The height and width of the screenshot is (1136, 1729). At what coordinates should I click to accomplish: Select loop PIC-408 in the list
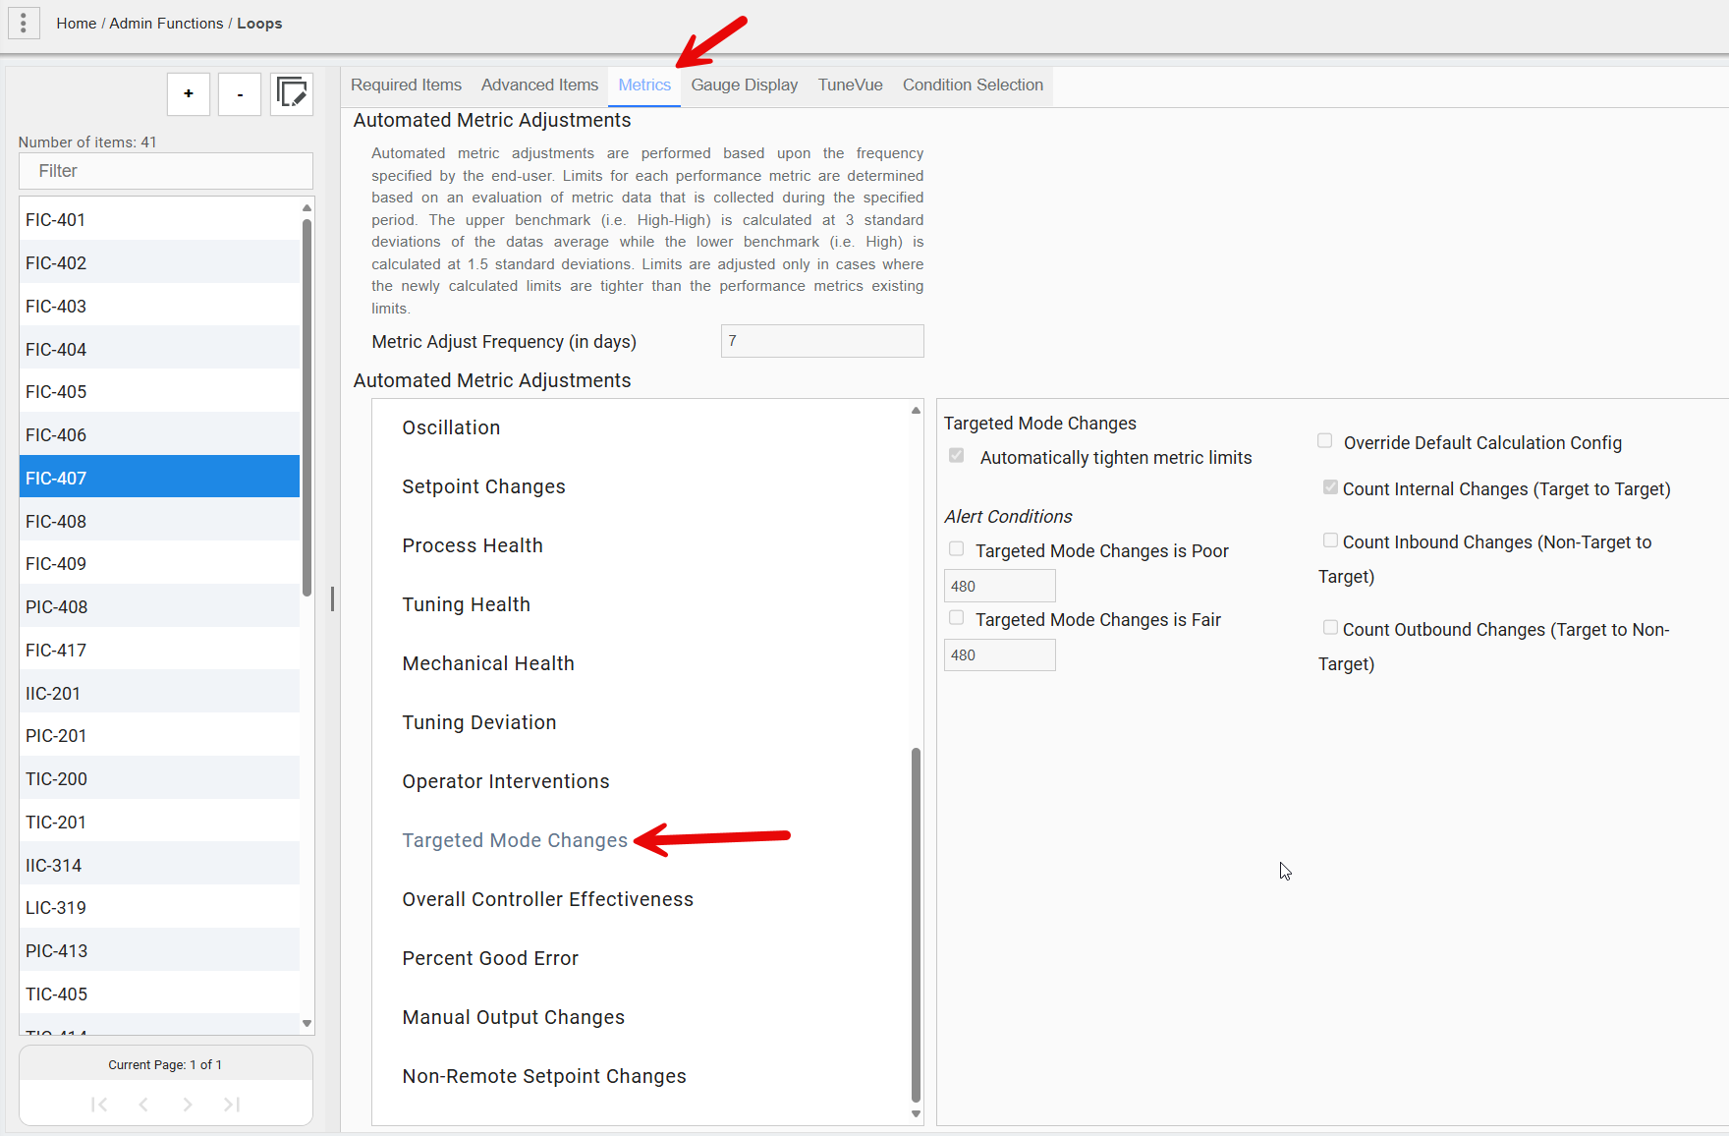(159, 607)
